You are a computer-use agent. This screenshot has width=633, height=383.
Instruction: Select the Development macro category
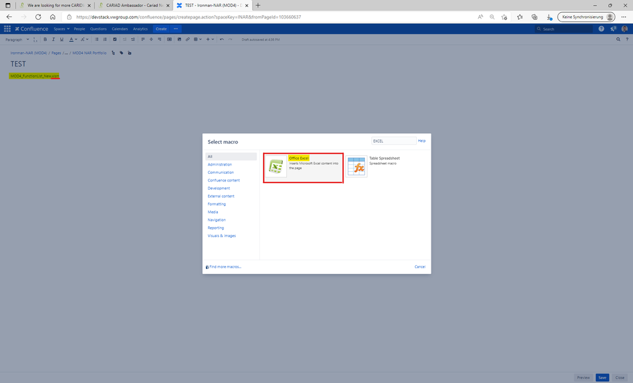tap(219, 188)
